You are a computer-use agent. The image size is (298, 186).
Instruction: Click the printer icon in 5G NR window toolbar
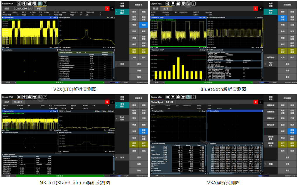pos(183,97)
